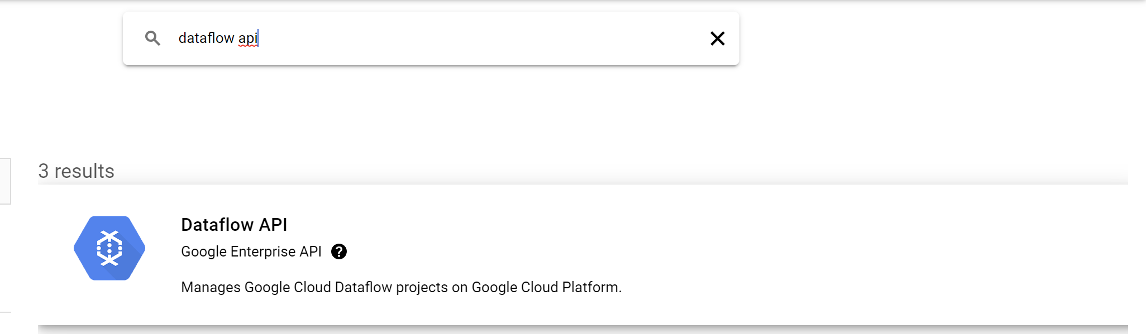1146x334 pixels.
Task: Clear the search query with the X
Action: (x=717, y=38)
